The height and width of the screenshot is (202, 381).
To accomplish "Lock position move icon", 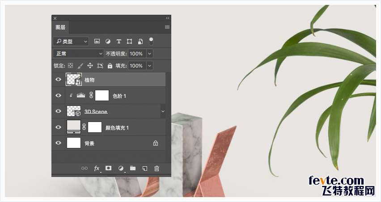I will point(90,66).
